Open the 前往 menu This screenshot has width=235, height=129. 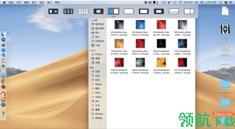click(x=42, y=3)
